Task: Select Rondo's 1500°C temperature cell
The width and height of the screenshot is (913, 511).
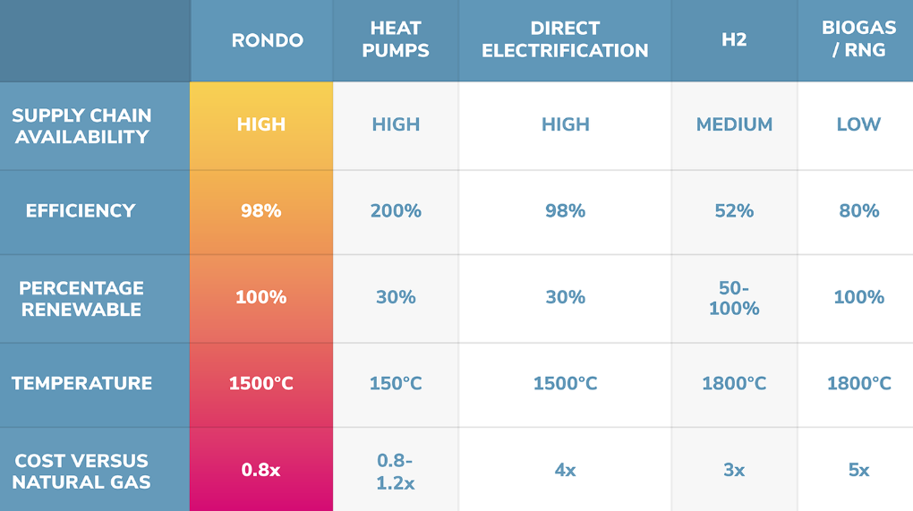Action: point(260,384)
